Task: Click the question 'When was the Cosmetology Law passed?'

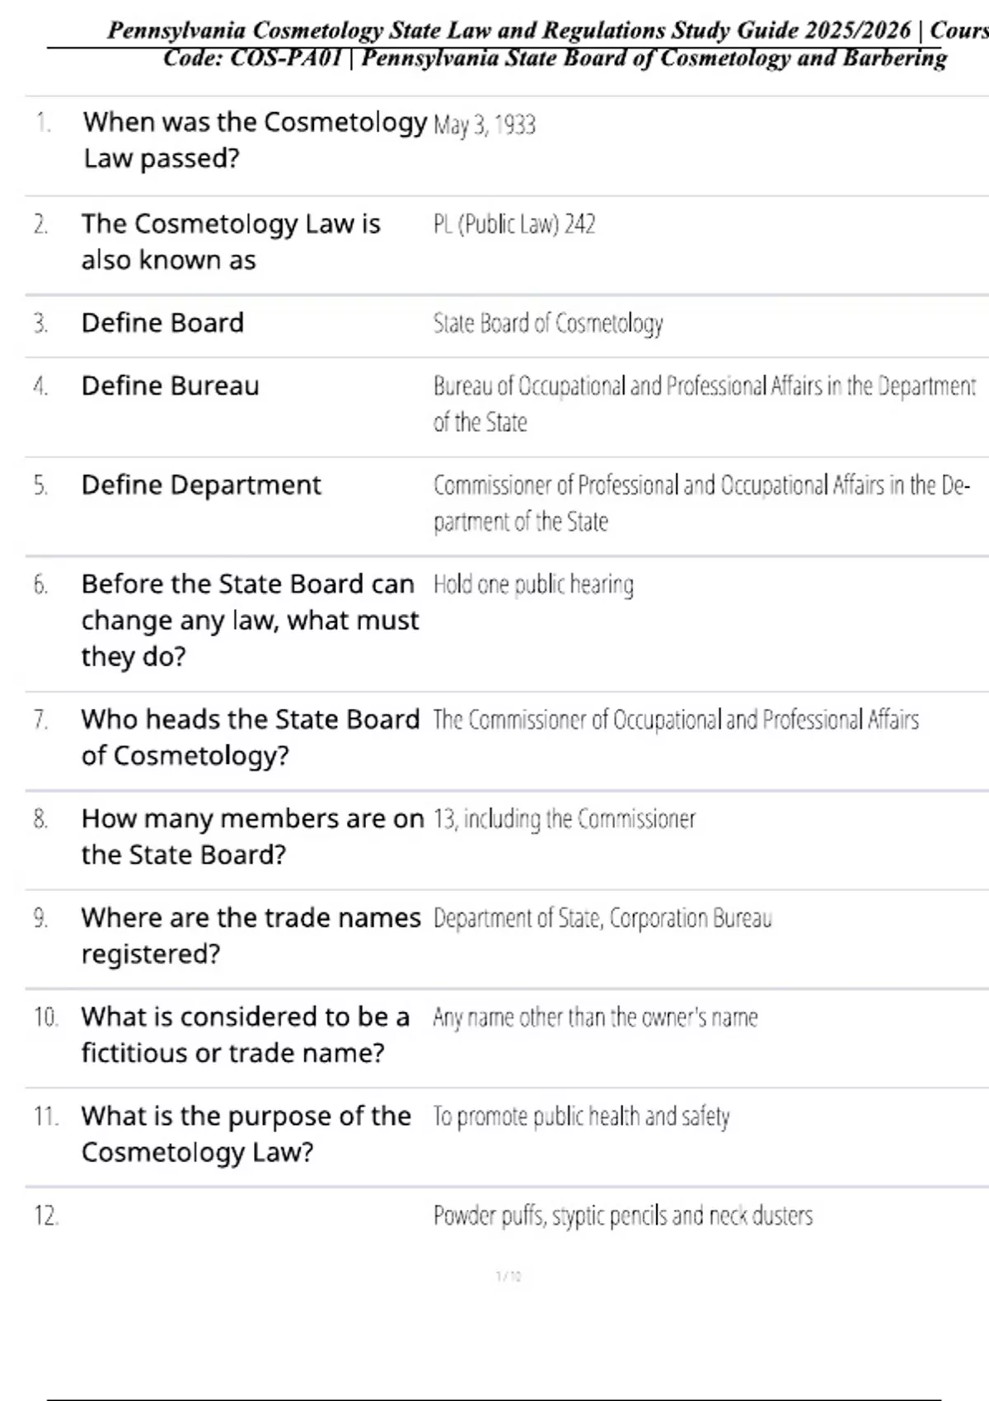Action: [x=255, y=140]
